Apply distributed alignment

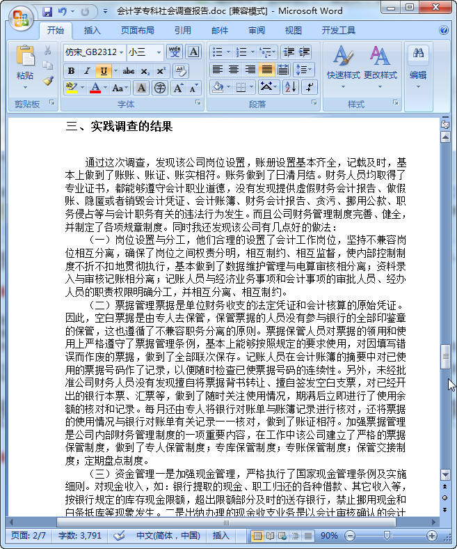click(283, 70)
